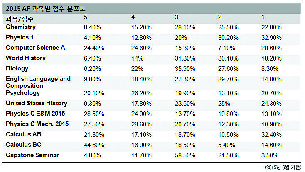This screenshot has height=172, width=305.
Task: Select the Psychology row label
Action: click(x=23, y=93)
